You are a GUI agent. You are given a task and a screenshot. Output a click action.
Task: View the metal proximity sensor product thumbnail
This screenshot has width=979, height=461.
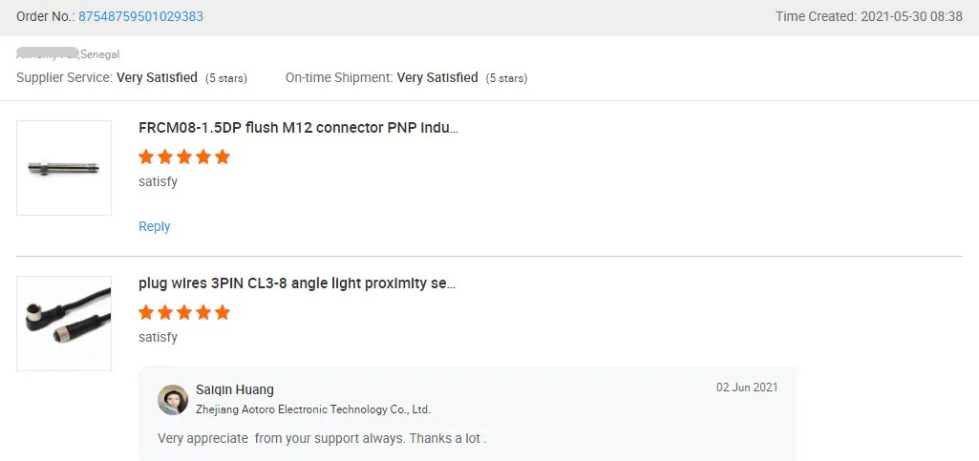coord(64,168)
